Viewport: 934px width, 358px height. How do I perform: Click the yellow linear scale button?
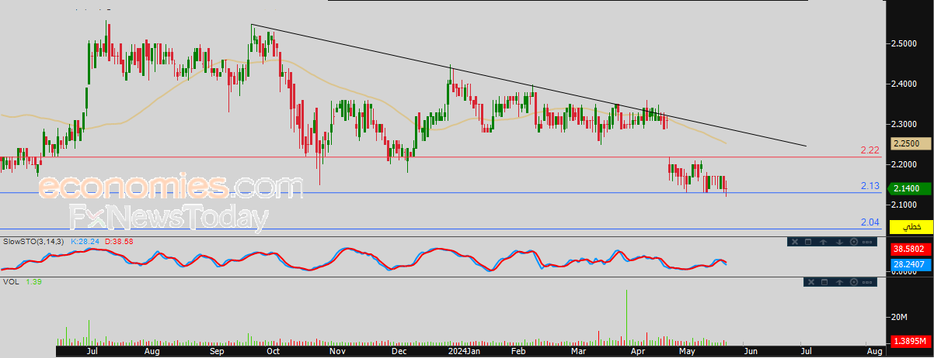click(911, 226)
